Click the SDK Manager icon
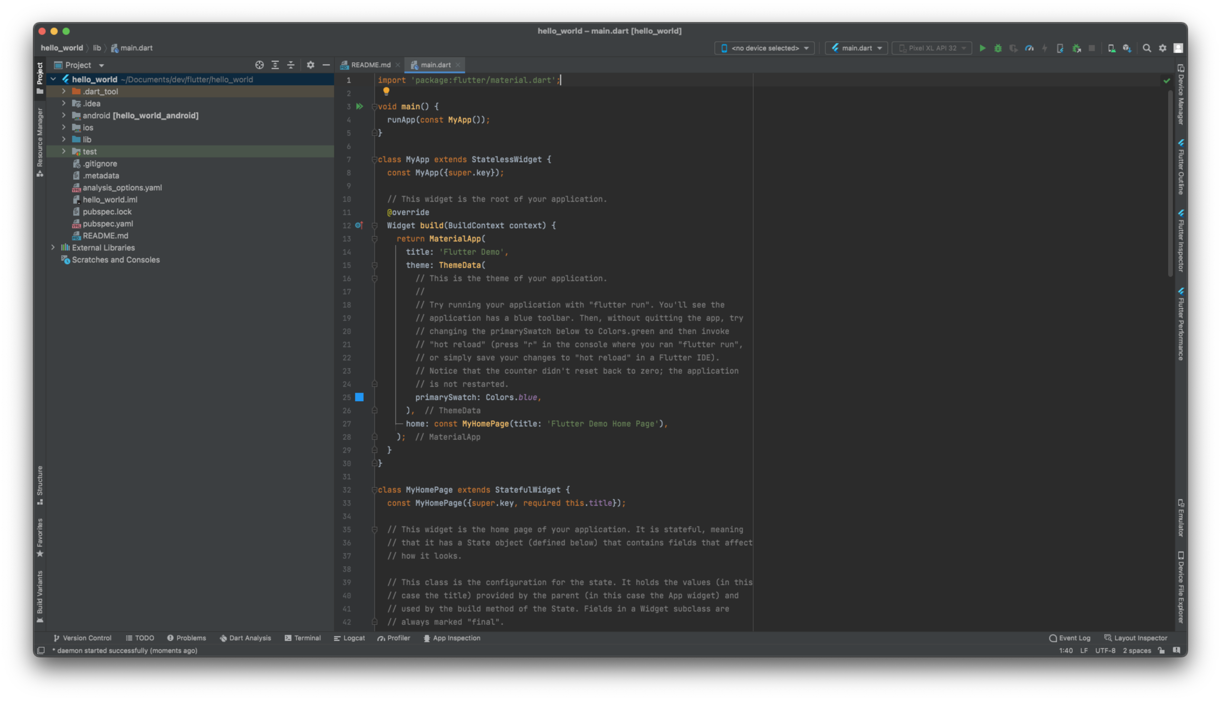This screenshot has height=701, width=1221. coord(1127,48)
